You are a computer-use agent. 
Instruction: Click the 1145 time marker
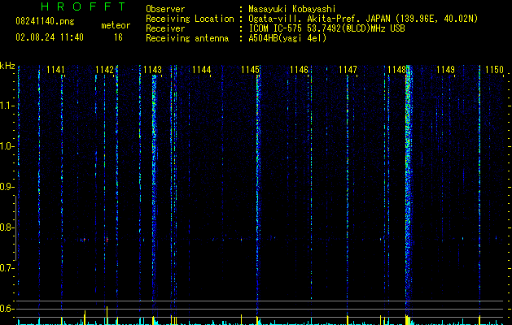pos(250,70)
